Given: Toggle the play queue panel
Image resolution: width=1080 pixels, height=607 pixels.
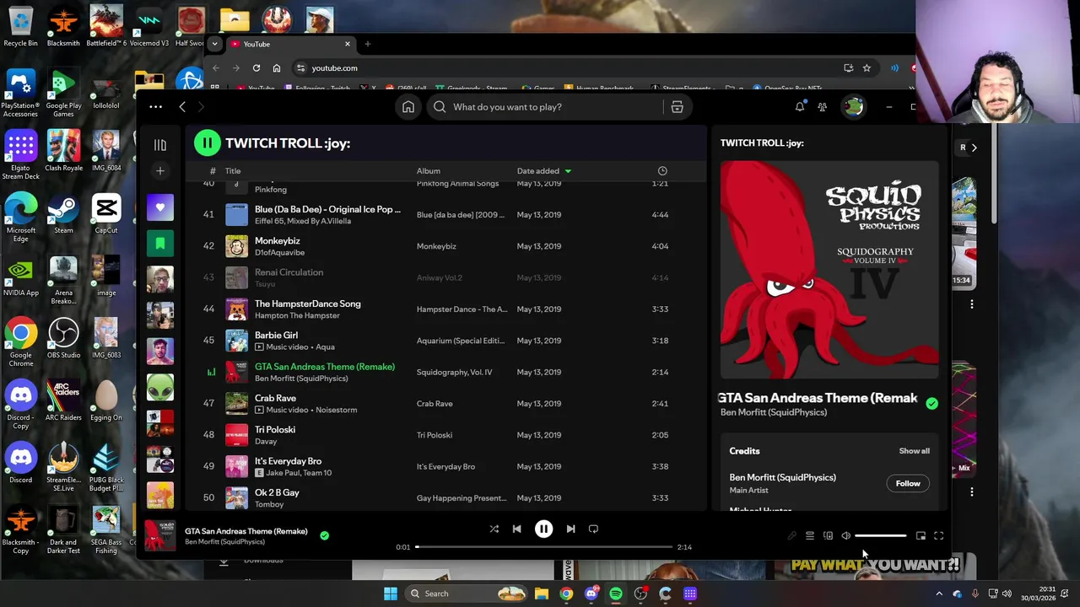Looking at the screenshot, I should tap(809, 536).
